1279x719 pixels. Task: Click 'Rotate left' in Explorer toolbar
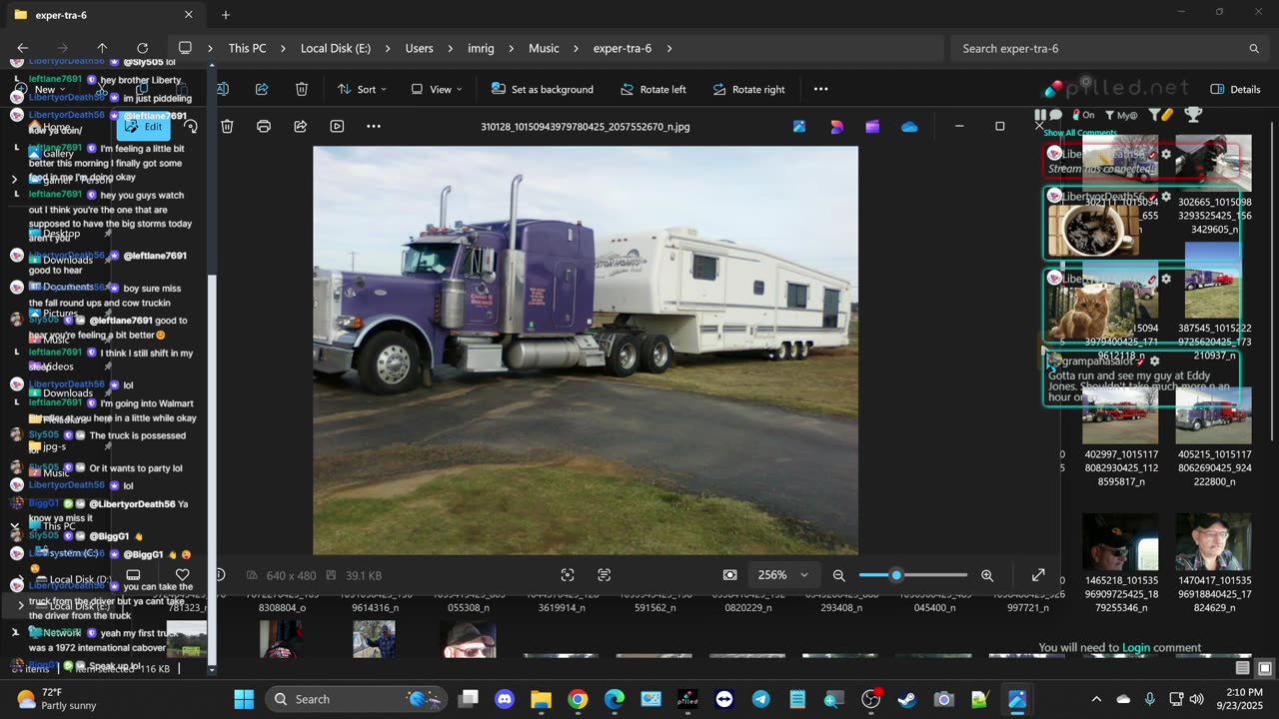click(x=652, y=89)
